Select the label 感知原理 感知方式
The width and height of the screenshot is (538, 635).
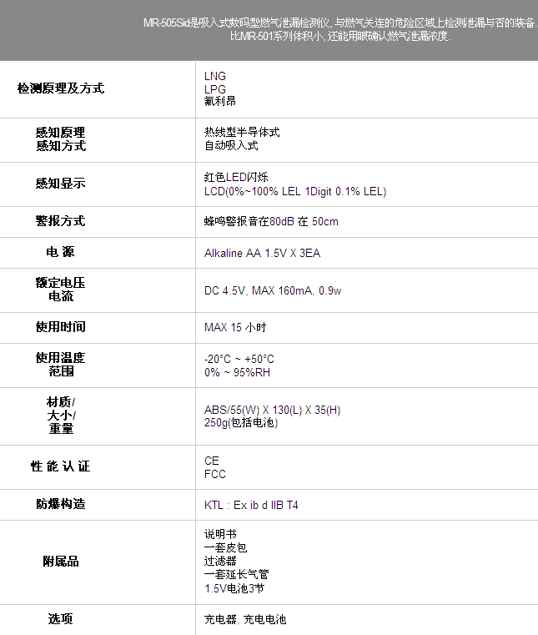61,139
